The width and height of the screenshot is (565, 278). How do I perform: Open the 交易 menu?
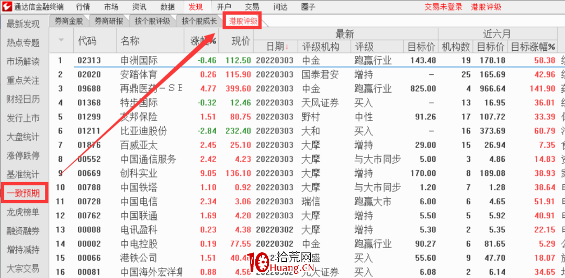click(252, 6)
